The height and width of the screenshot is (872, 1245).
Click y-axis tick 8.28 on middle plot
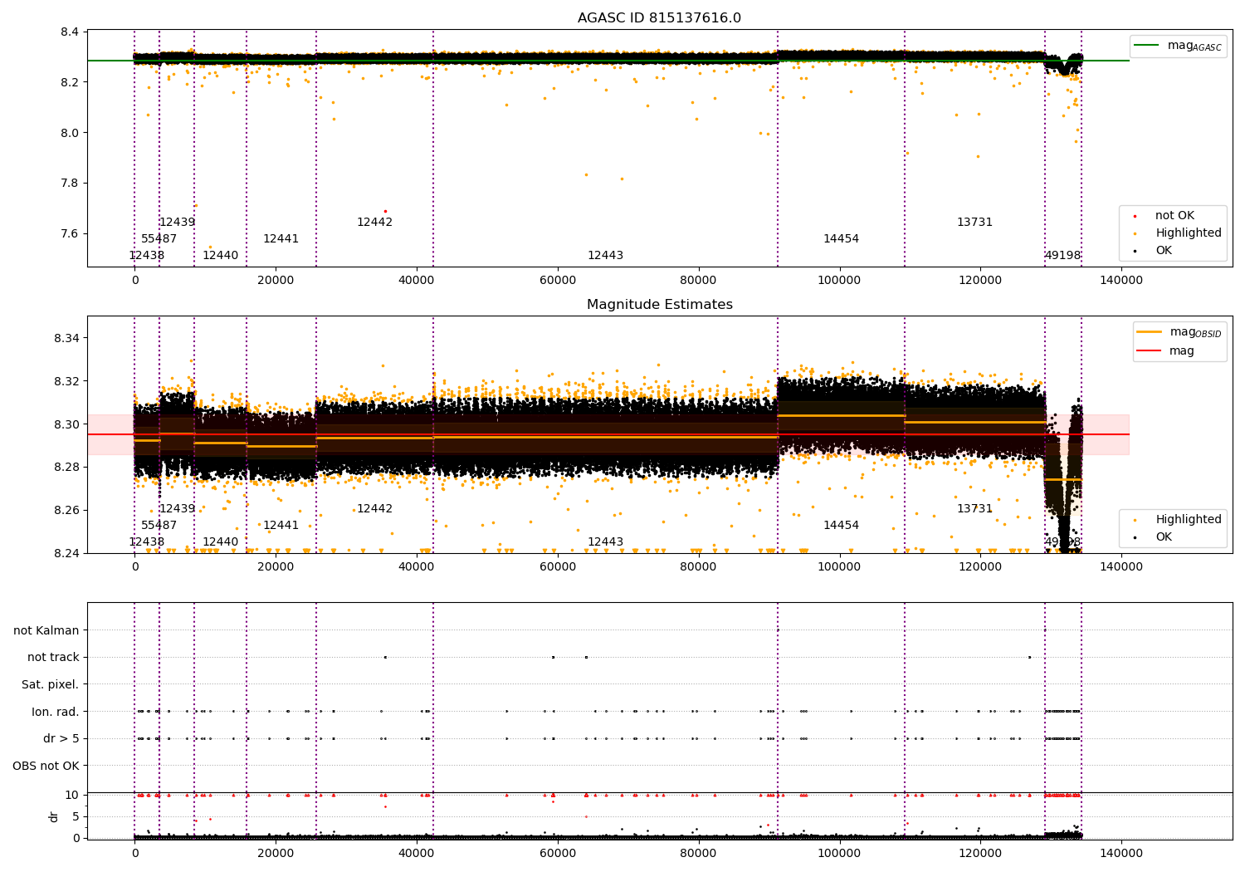tap(66, 468)
